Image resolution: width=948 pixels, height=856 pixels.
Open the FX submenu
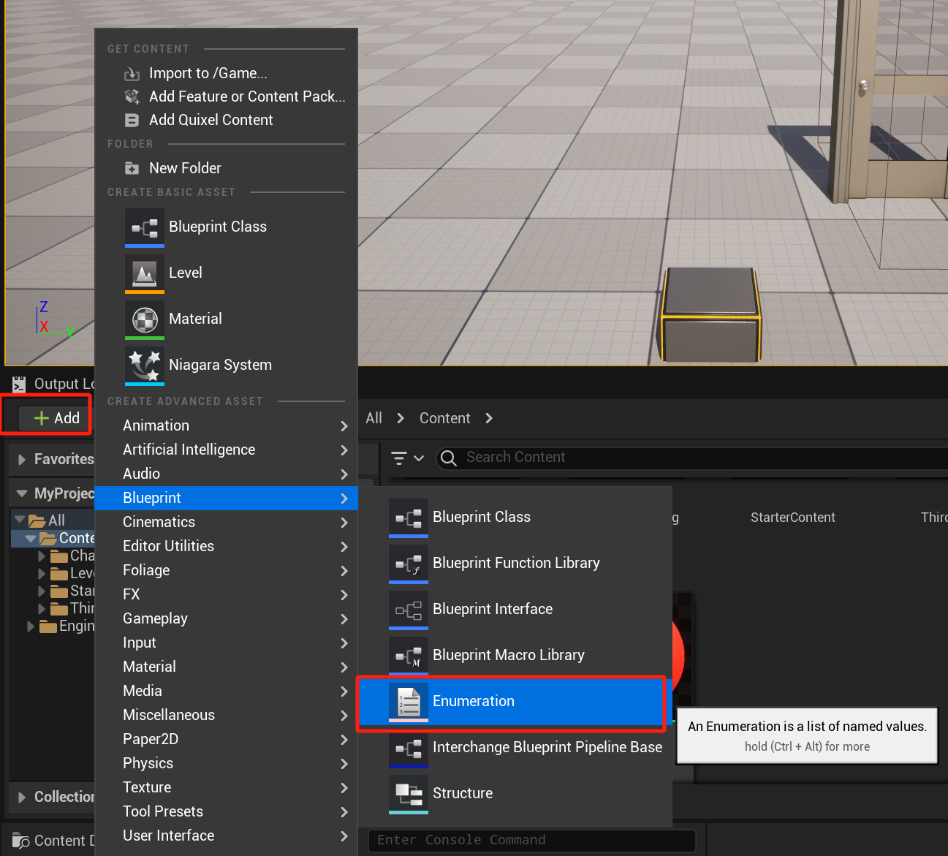(x=227, y=594)
